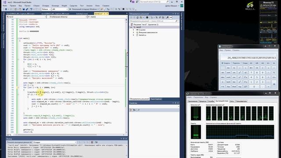
Task: Open Параметры menu in Task Manager
Action: [x=198, y=97]
